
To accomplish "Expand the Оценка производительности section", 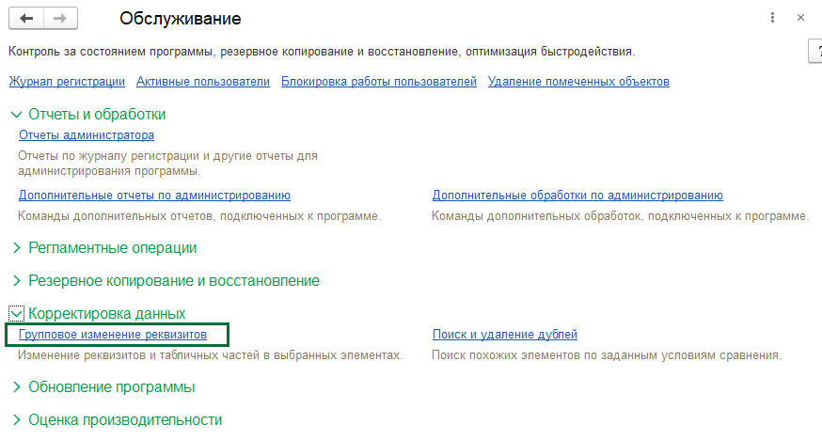I will 117,420.
